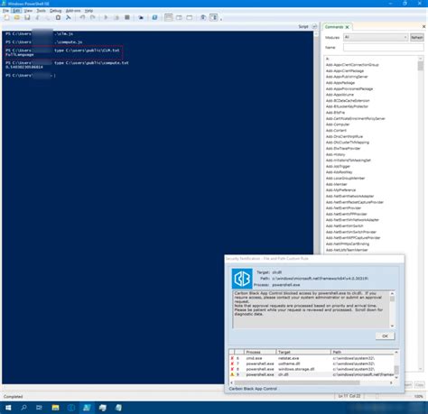Select the windows.storage.dll event row
Viewport: 428px width, 414px height.
[312, 369]
